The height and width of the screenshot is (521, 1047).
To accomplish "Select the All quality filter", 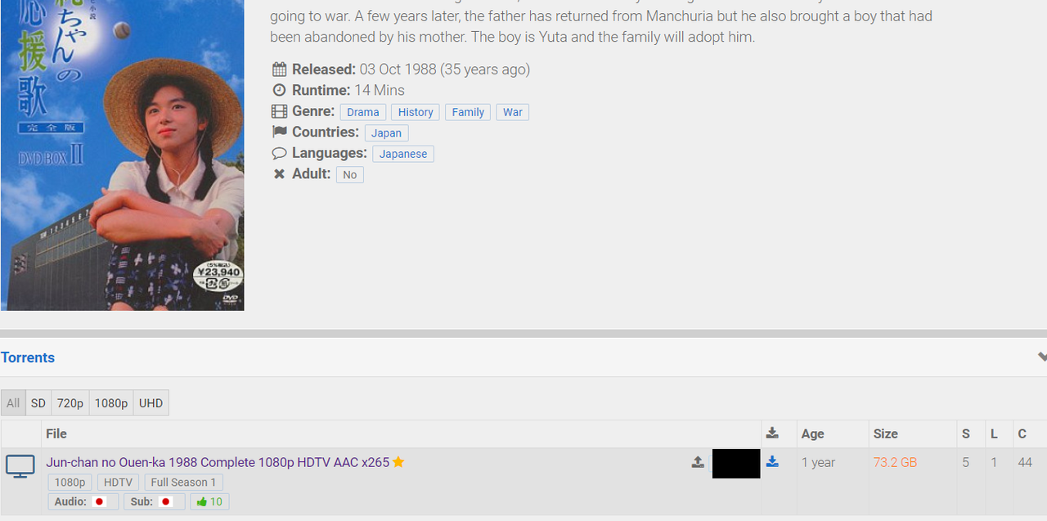I will [13, 403].
